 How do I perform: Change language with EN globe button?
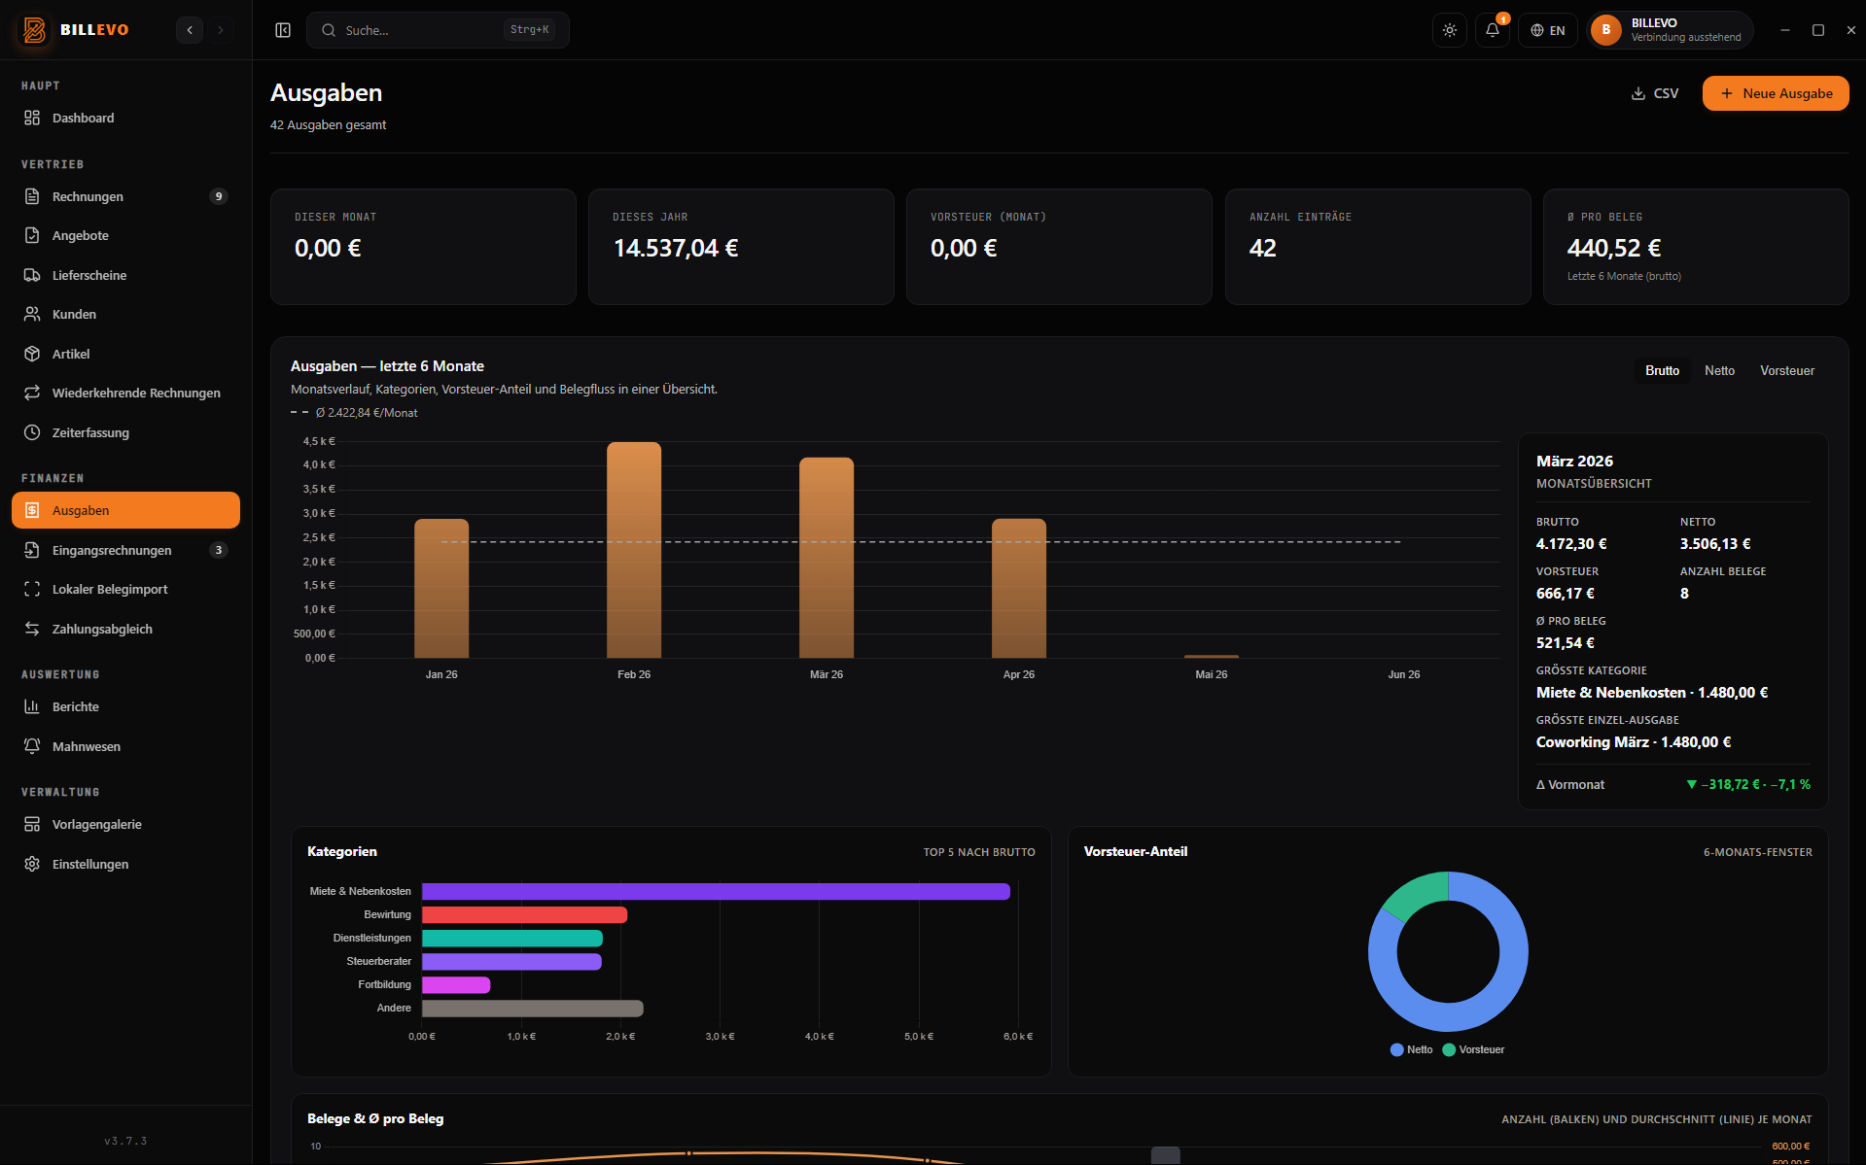pyautogui.click(x=1548, y=30)
